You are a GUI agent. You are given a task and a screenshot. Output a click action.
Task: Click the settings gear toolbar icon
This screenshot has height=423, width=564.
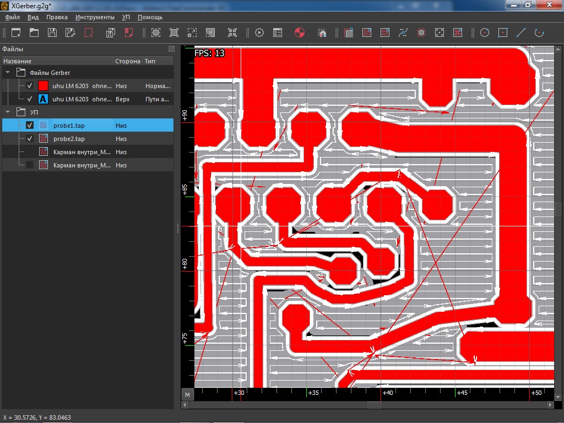tap(259, 32)
